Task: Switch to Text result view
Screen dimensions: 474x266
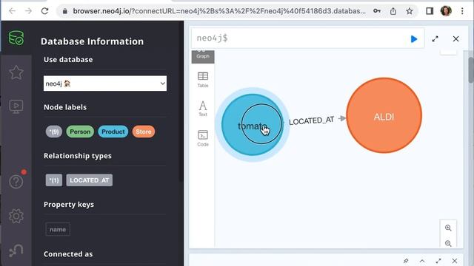Action: point(203,109)
